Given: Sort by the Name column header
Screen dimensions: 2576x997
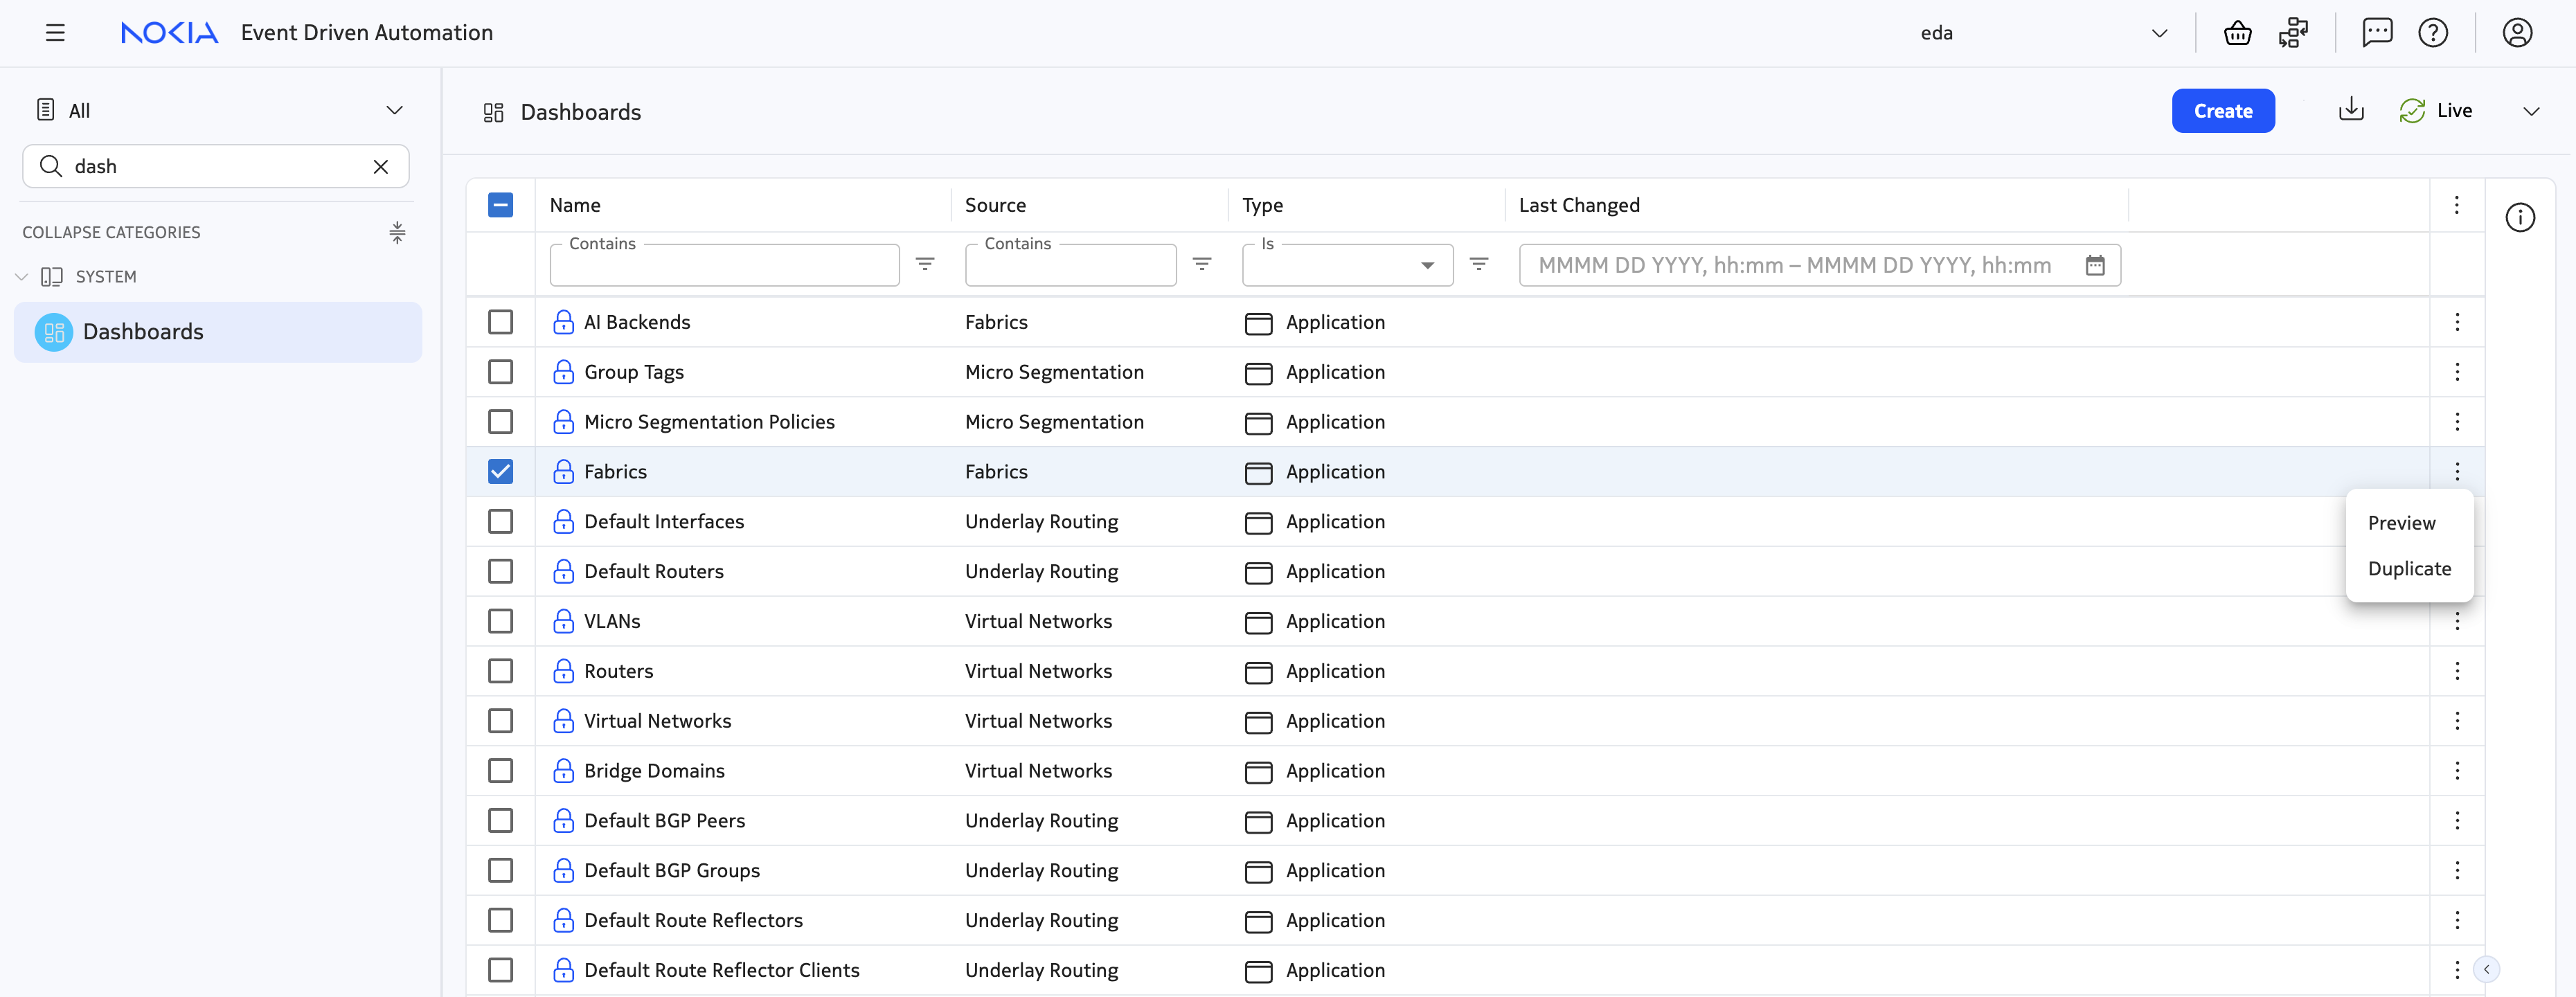Looking at the screenshot, I should (575, 205).
